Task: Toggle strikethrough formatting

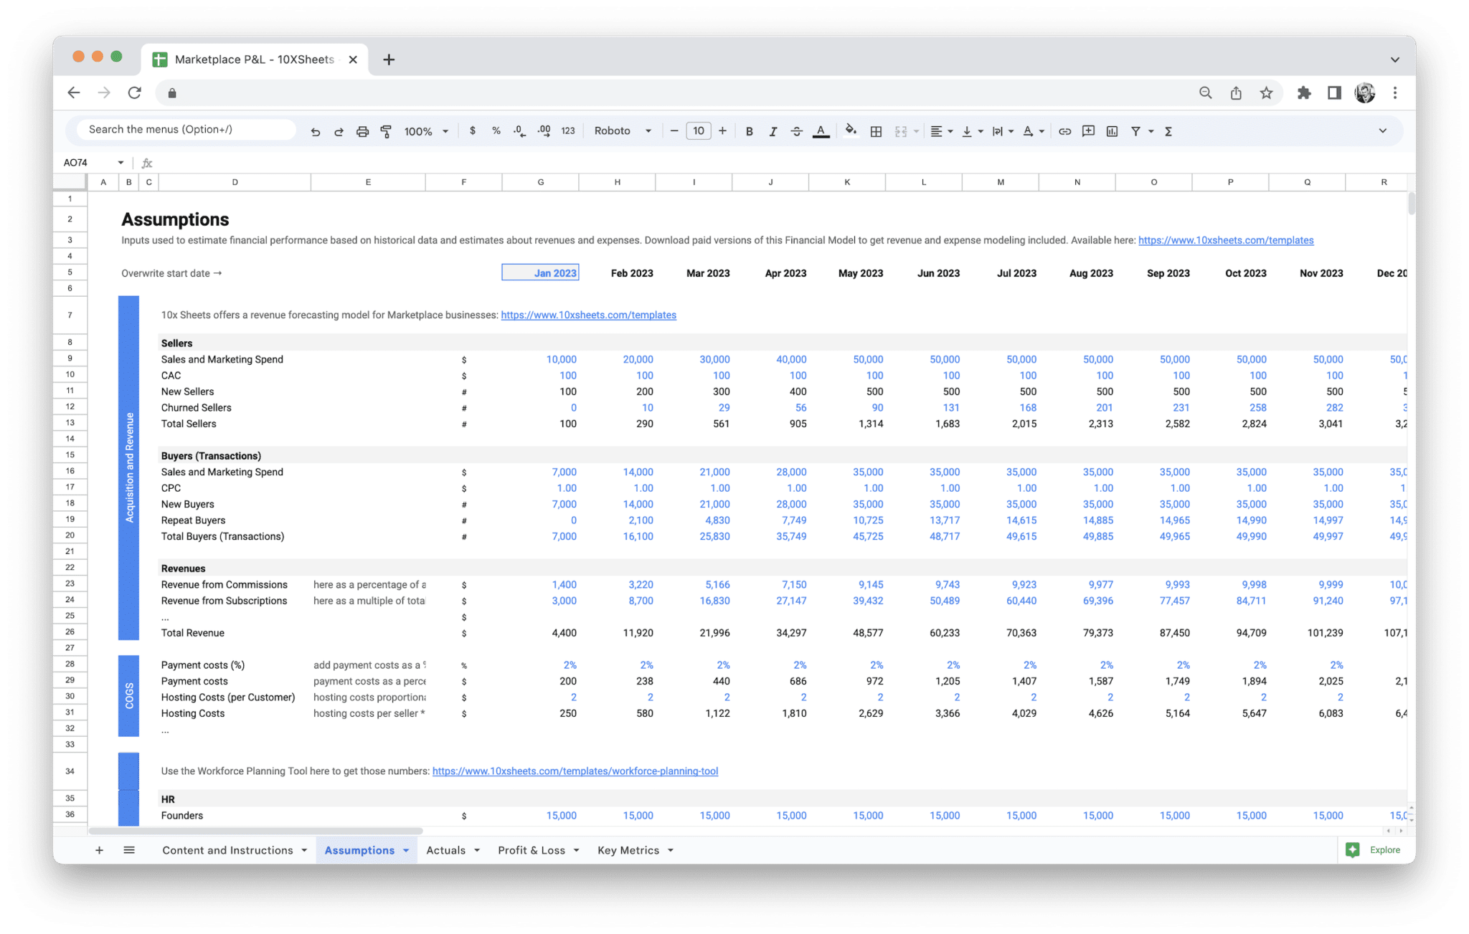Action: (797, 130)
